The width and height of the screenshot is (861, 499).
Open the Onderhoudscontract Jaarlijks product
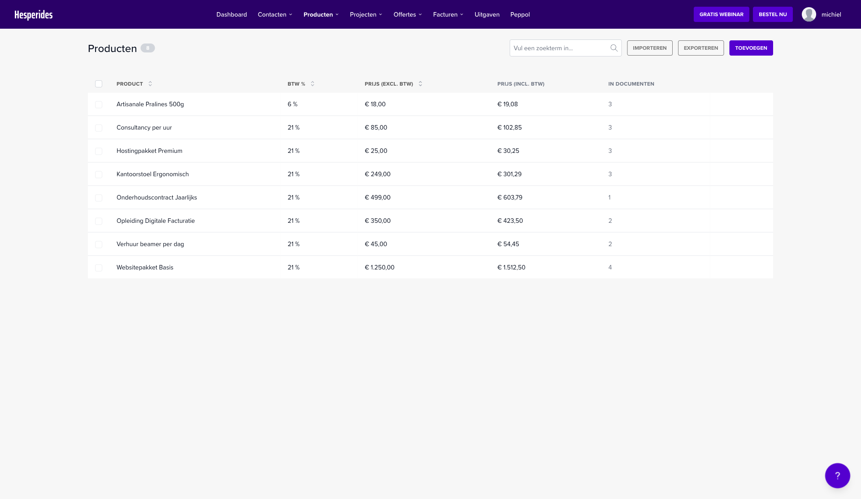pyautogui.click(x=157, y=197)
